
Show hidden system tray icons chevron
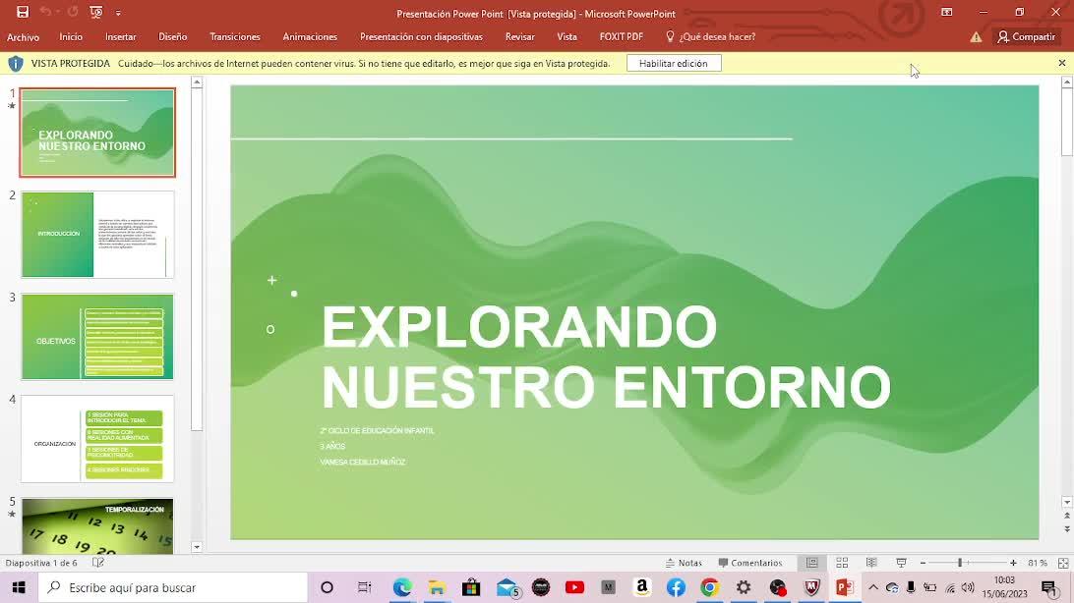pyautogui.click(x=873, y=587)
